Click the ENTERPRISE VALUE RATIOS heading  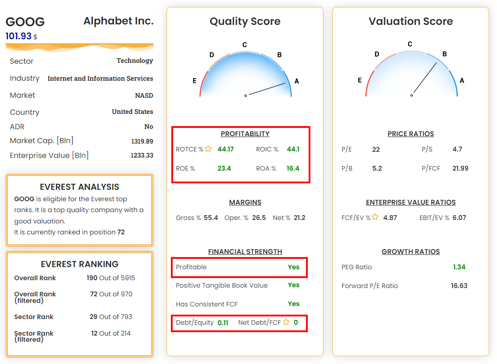(411, 203)
